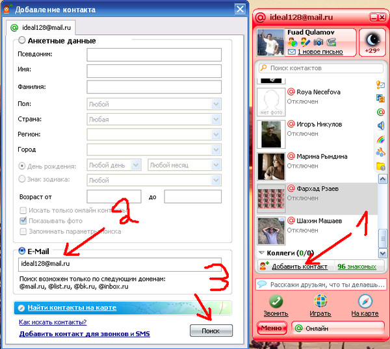Select contact Игорь Никулов

coord(317,135)
